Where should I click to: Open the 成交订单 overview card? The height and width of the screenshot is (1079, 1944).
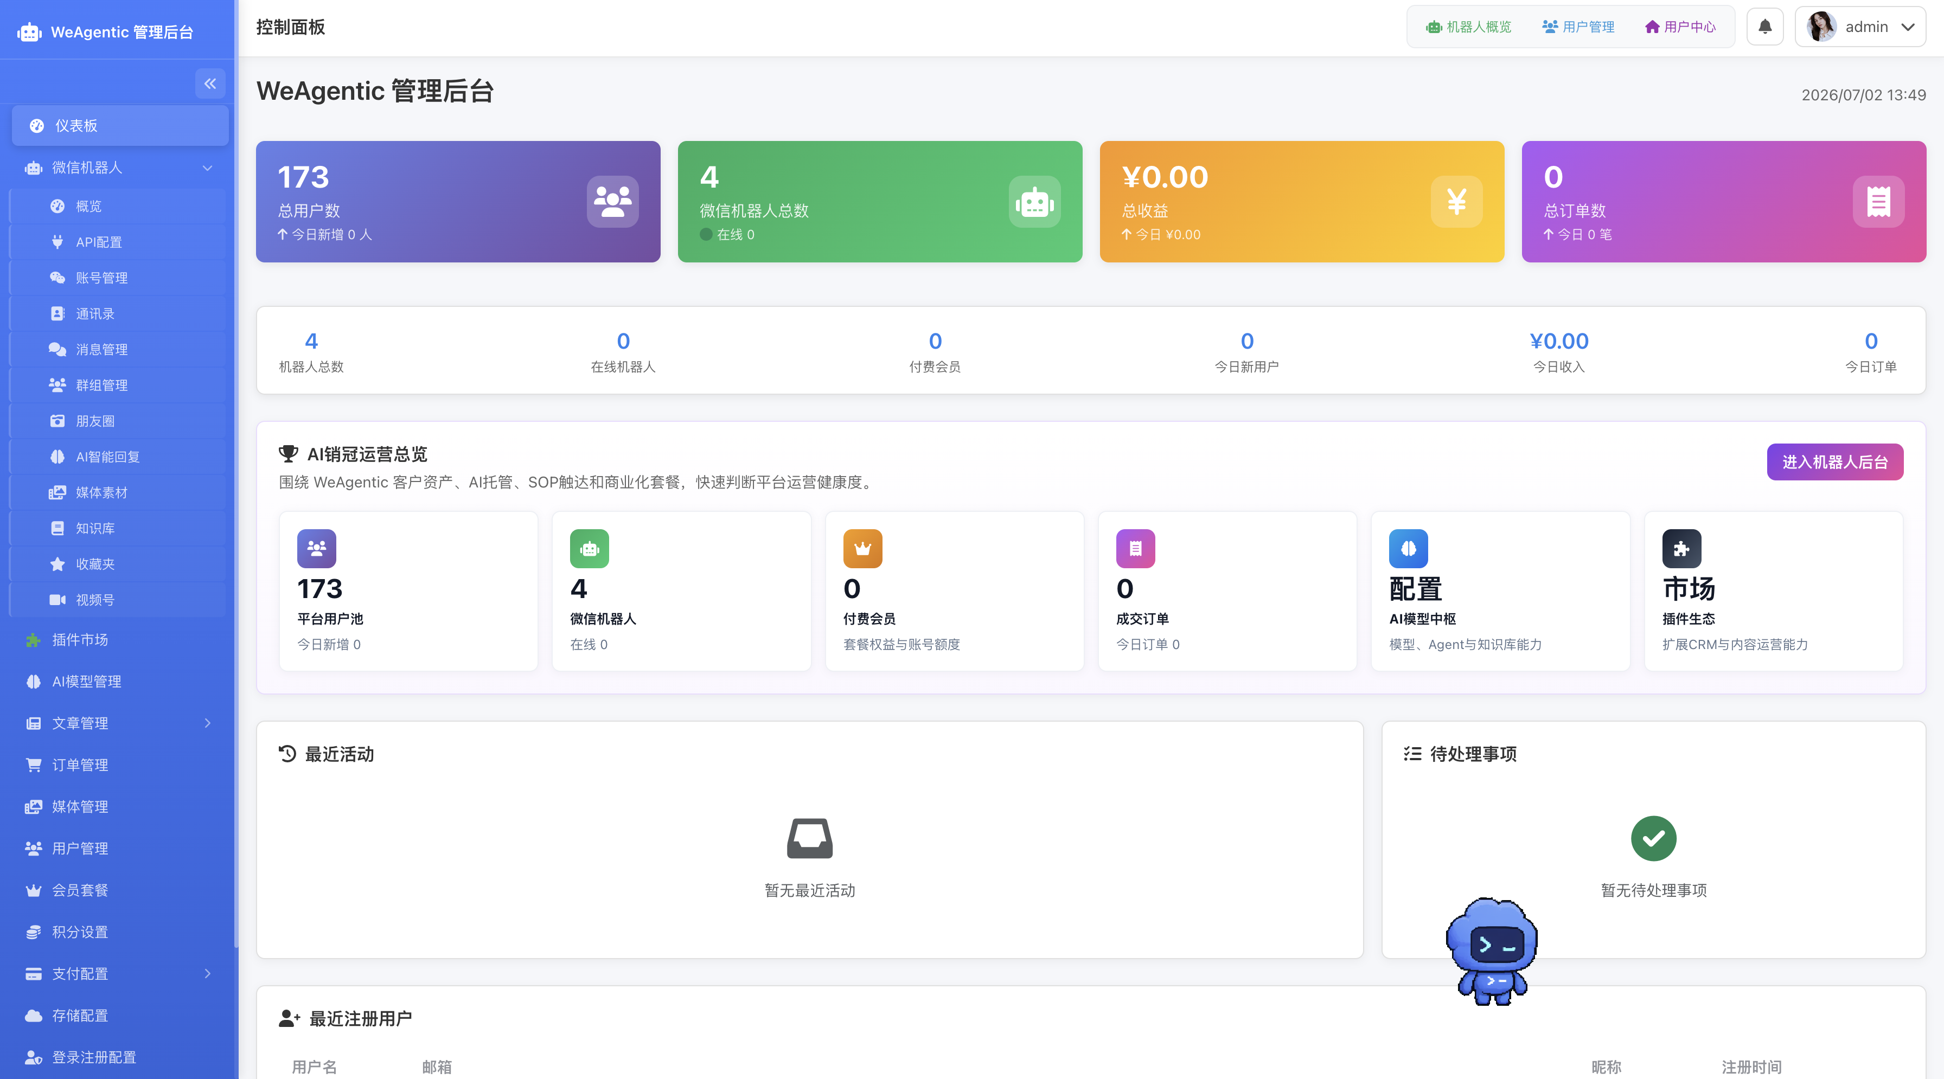(x=1227, y=591)
